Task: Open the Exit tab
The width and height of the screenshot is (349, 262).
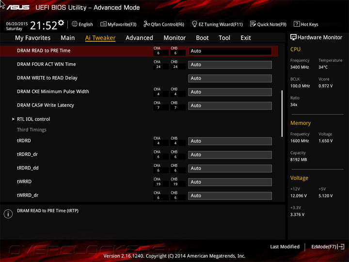Action: [x=245, y=38]
